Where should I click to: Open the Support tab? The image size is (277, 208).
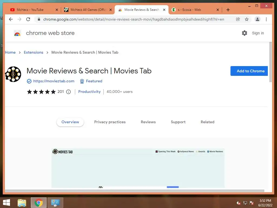pos(178,122)
